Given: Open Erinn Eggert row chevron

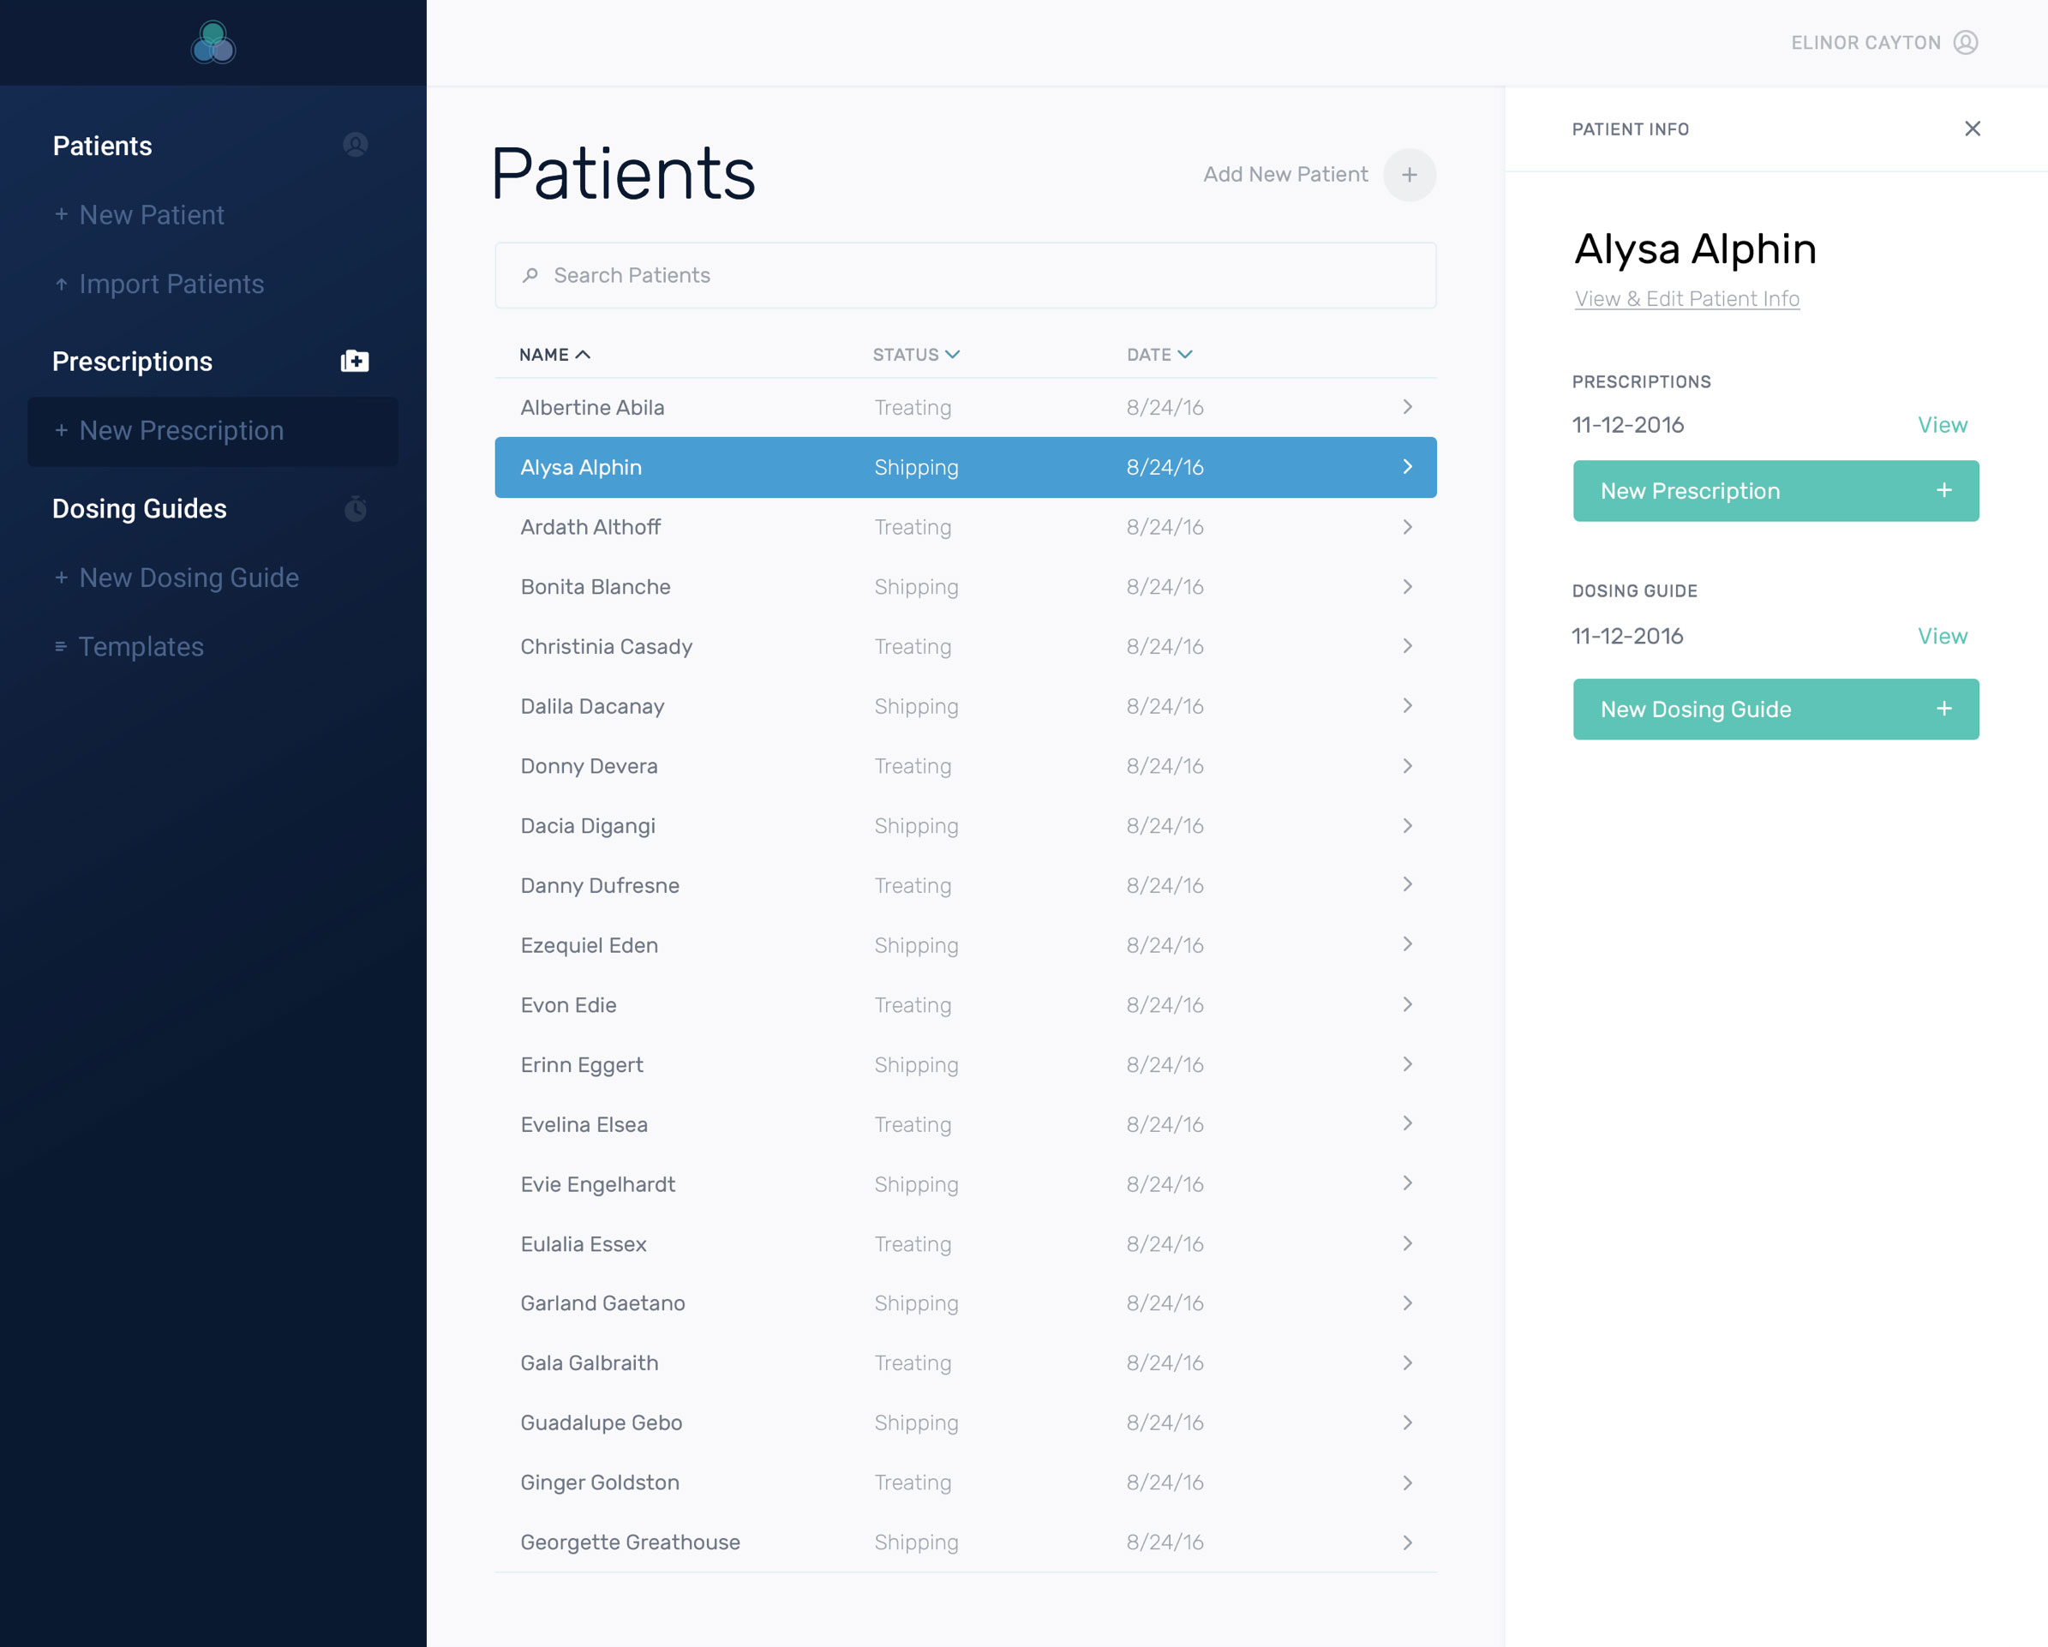Looking at the screenshot, I should point(1407,1065).
